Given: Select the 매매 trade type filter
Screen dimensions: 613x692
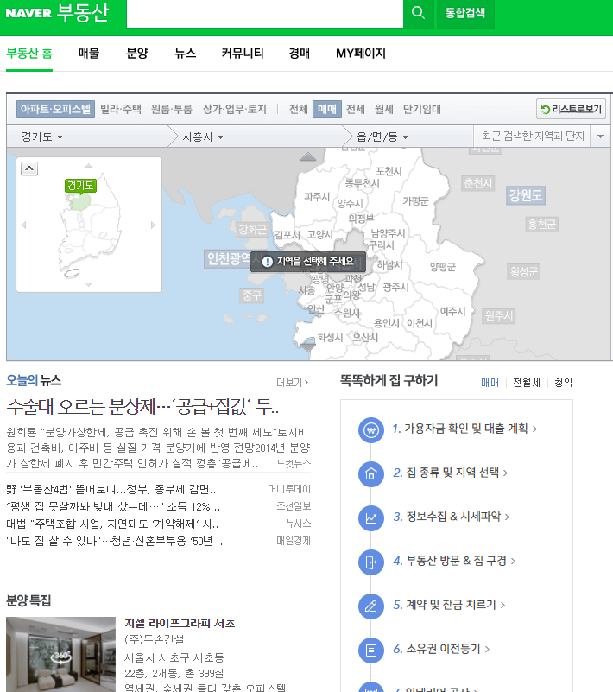Looking at the screenshot, I should click(327, 109).
